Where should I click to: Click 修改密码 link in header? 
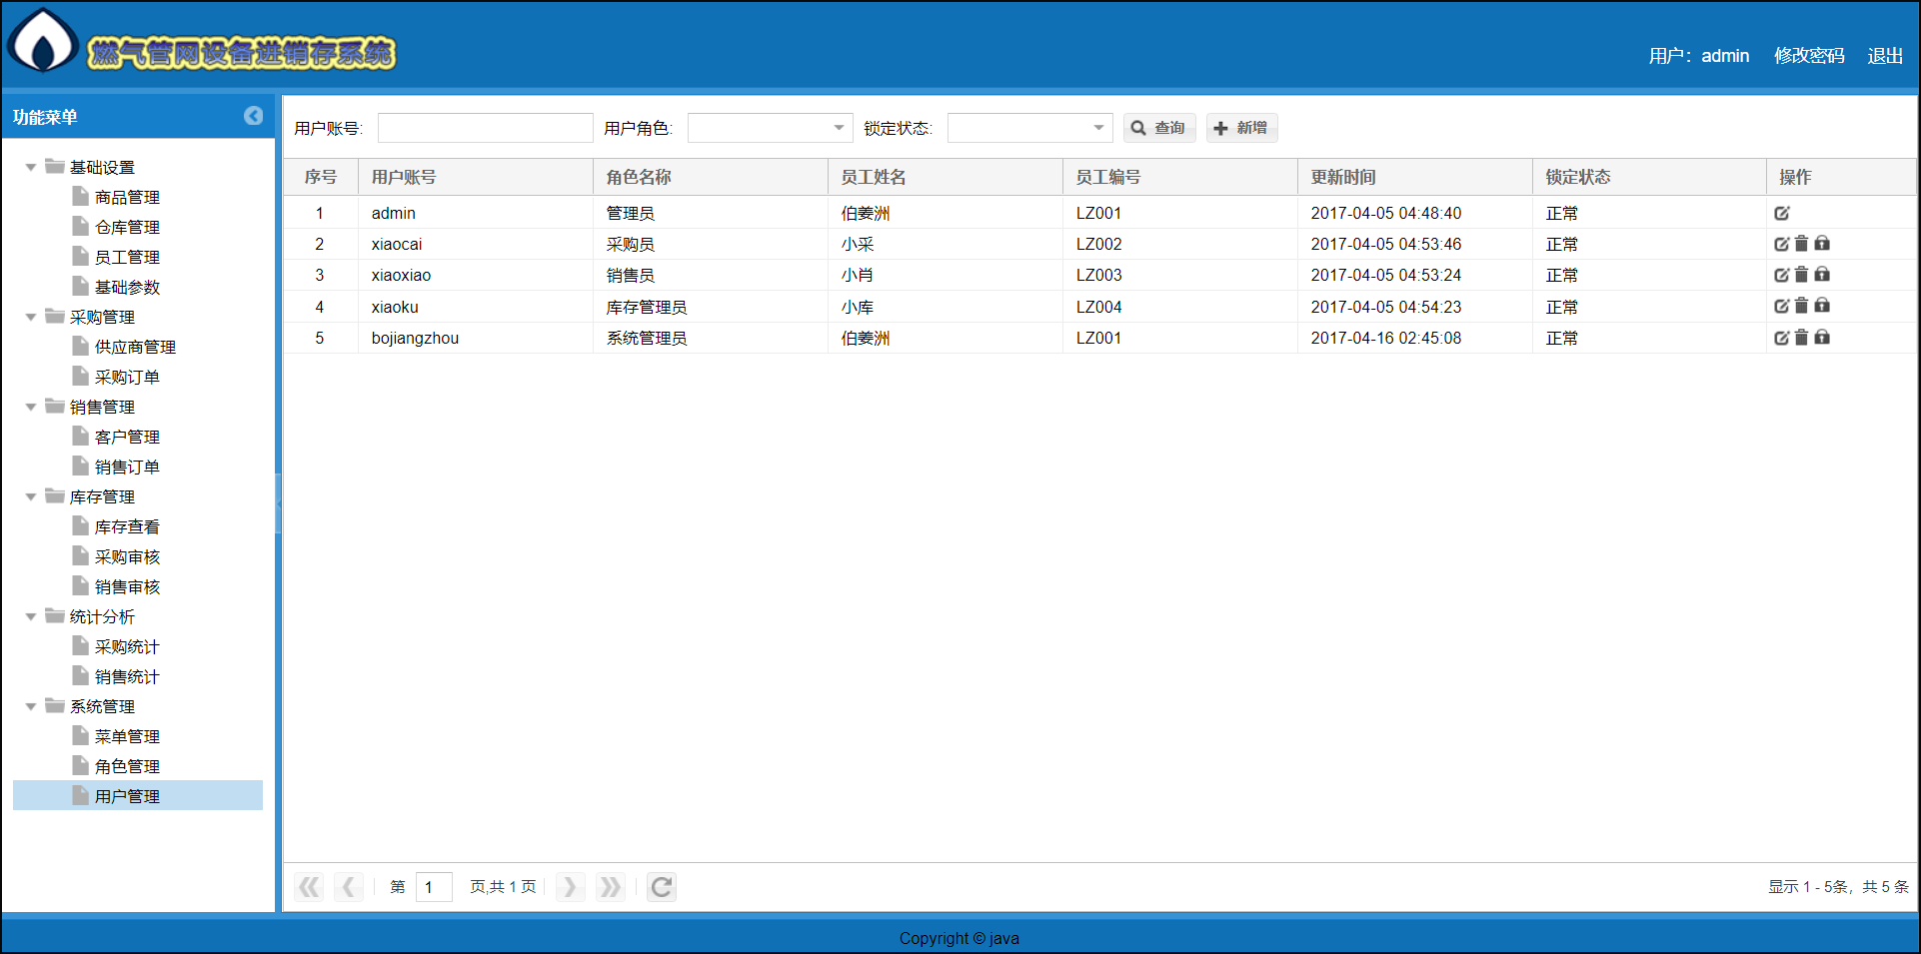(1809, 56)
